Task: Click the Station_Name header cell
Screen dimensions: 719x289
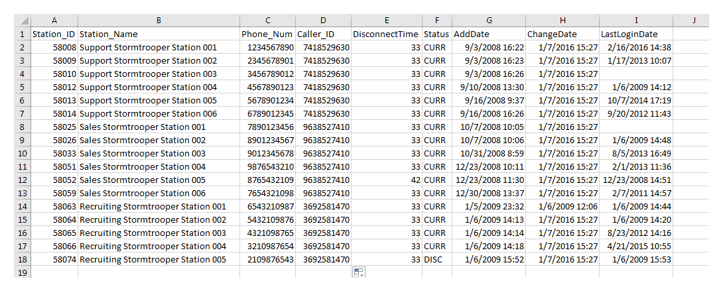Action: (x=159, y=34)
